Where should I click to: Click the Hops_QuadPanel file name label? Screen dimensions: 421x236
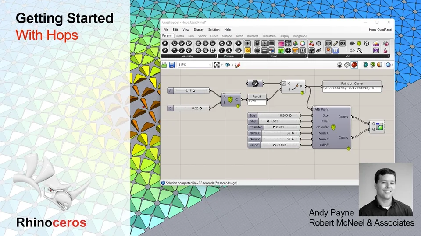[381, 30]
